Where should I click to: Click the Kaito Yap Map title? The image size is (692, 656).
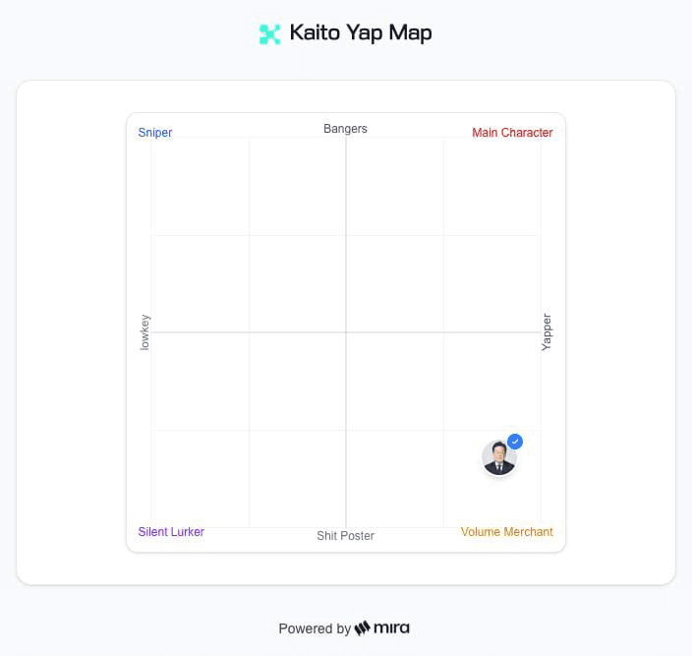[x=361, y=33]
